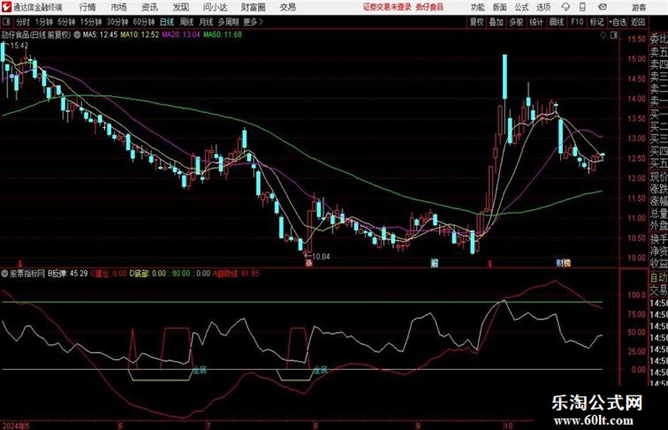Click the mobile phone icon
Image resolution: width=668 pixels, height=430 pixels.
(x=582, y=7)
